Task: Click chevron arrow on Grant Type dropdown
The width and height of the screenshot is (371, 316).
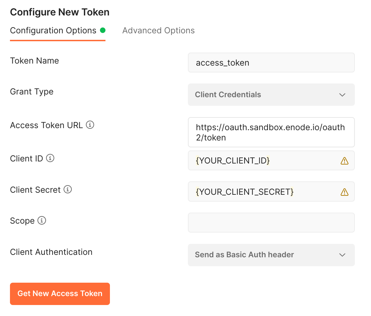Action: click(x=342, y=95)
